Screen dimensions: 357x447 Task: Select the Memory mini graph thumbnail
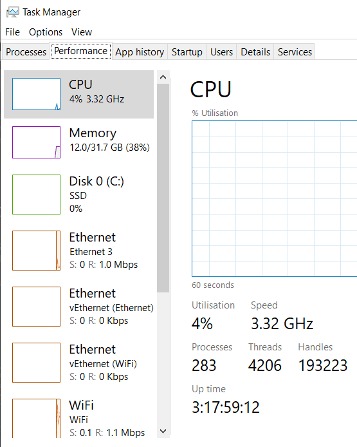[x=36, y=142]
